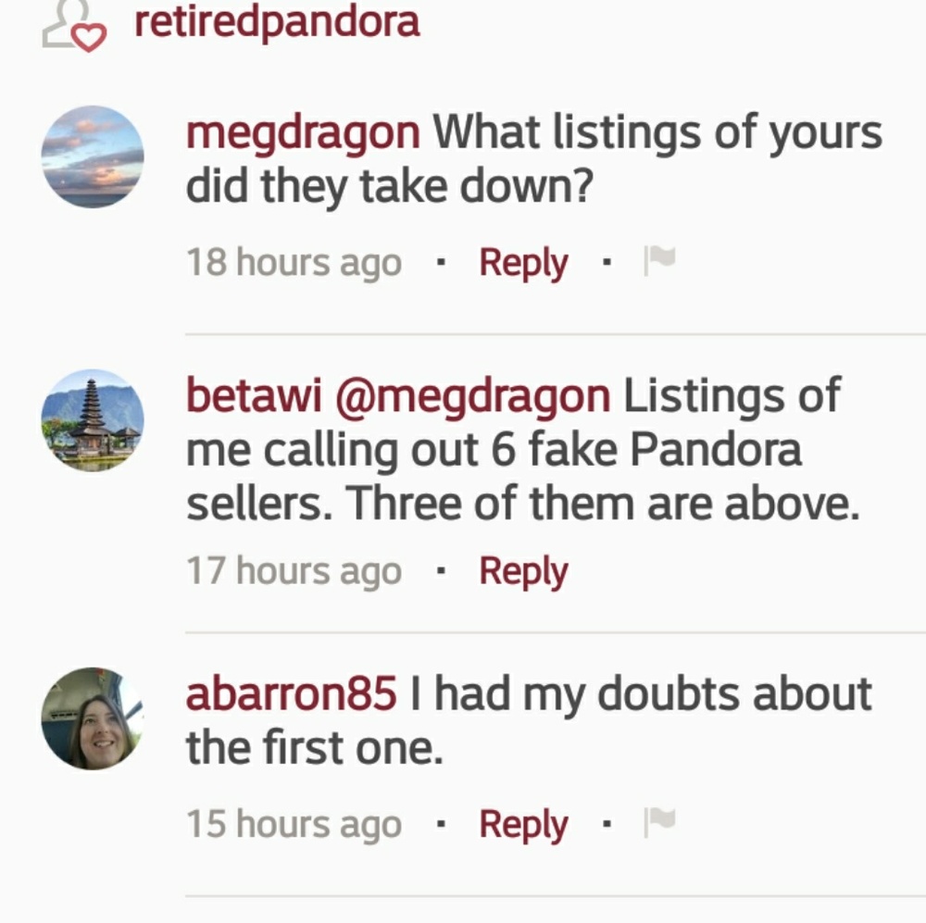Reply to megdragon's comment
The image size is (926, 923).
point(523,263)
